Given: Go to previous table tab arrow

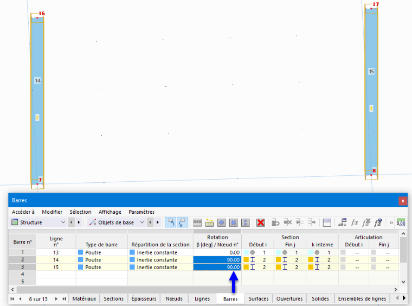Looking at the screenshot, I should 20,299.
